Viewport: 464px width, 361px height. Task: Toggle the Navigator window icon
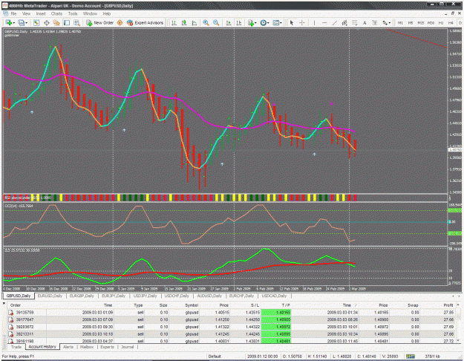tap(56, 23)
